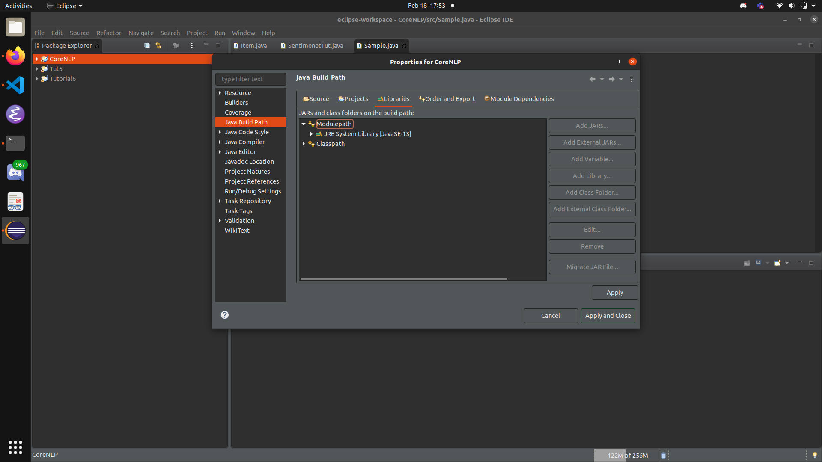Collapse the Modulepath tree node
The height and width of the screenshot is (462, 822).
pos(304,124)
